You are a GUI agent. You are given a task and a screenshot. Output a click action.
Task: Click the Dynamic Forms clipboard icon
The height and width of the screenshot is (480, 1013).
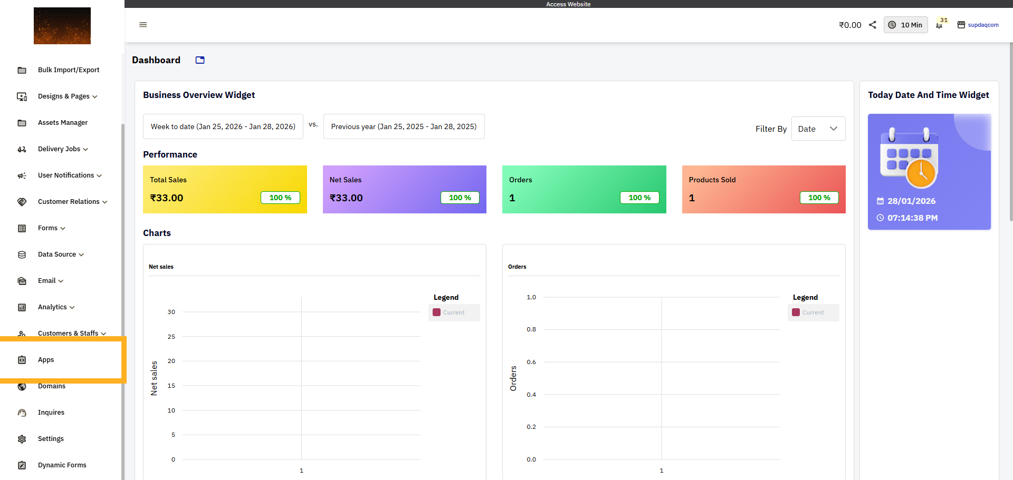(22, 465)
